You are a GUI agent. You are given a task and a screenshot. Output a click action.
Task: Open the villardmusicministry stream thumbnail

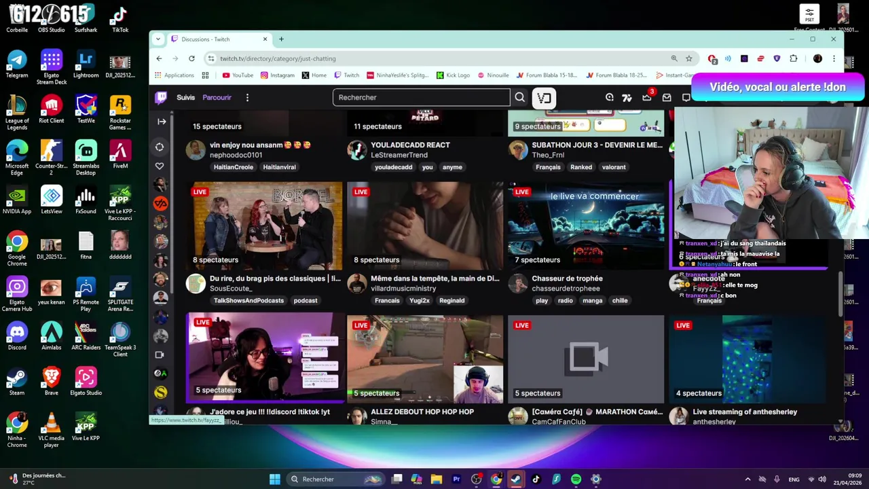click(x=425, y=225)
